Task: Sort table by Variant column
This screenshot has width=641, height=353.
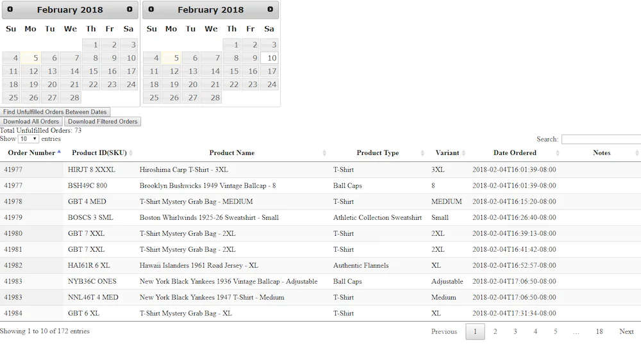Action: coord(447,153)
